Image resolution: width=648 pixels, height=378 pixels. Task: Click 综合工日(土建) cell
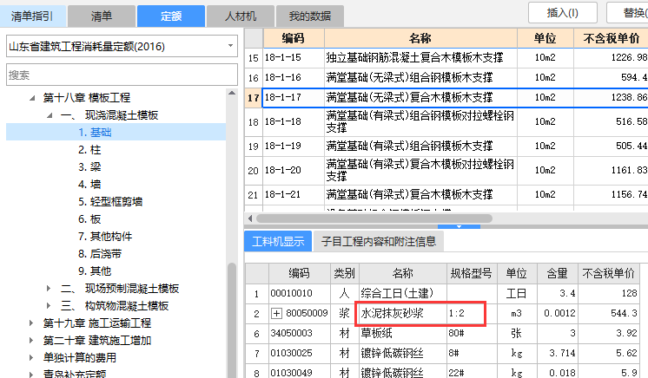403,293
